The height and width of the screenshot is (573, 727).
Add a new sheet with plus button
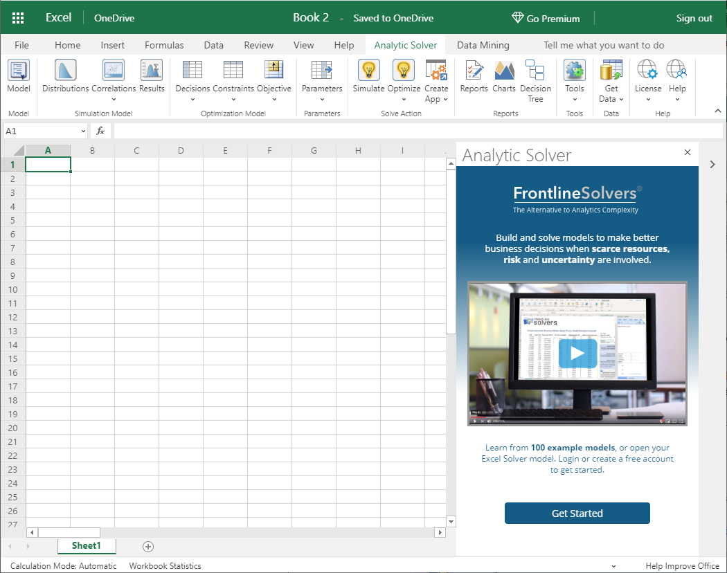click(148, 547)
